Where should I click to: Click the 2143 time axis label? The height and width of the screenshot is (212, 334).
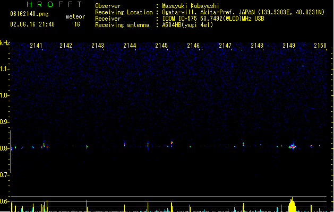[98, 46]
